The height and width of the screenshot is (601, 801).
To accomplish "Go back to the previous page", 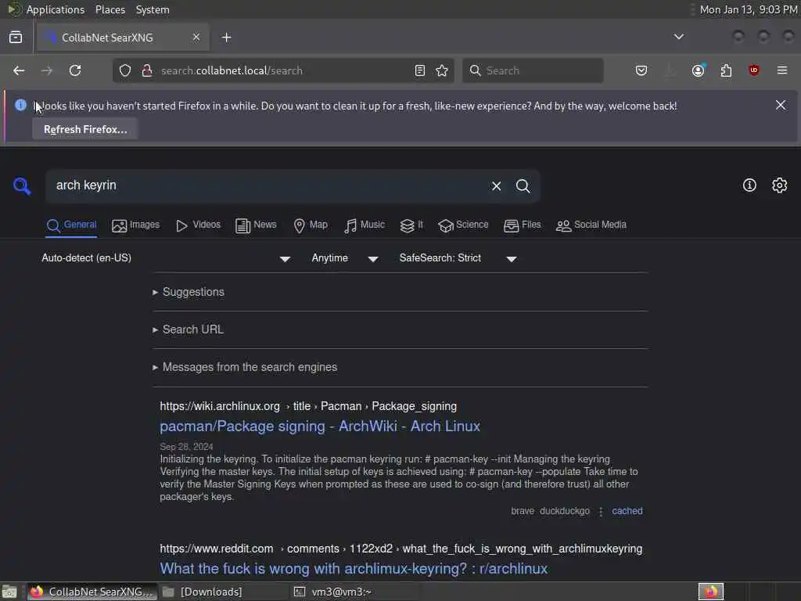I will pyautogui.click(x=19, y=70).
